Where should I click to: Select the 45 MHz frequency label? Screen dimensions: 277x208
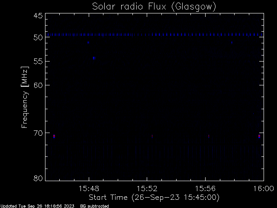tap(38, 16)
